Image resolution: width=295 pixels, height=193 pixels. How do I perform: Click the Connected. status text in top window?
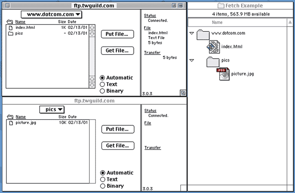click(158, 21)
